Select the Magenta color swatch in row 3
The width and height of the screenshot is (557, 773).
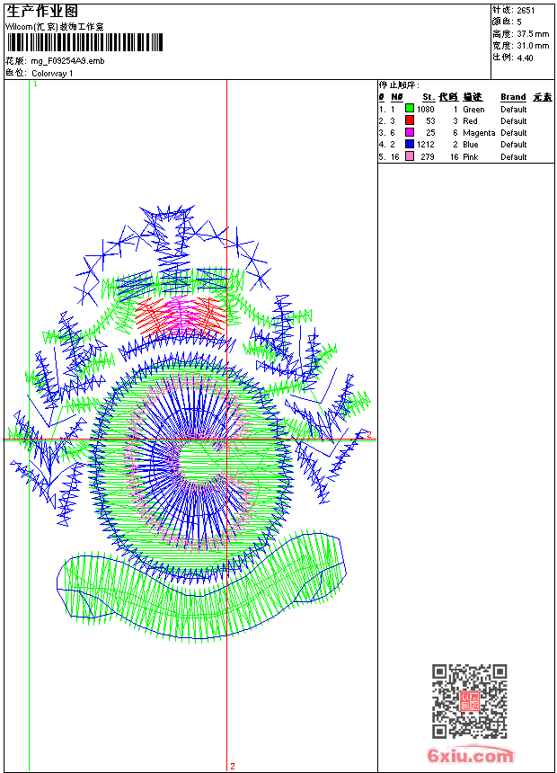(x=409, y=132)
